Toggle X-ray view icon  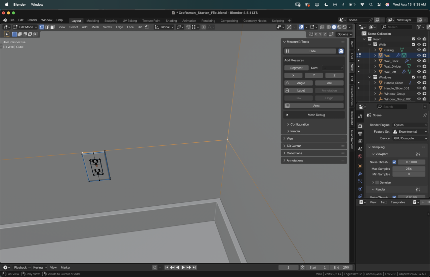(x=322, y=27)
